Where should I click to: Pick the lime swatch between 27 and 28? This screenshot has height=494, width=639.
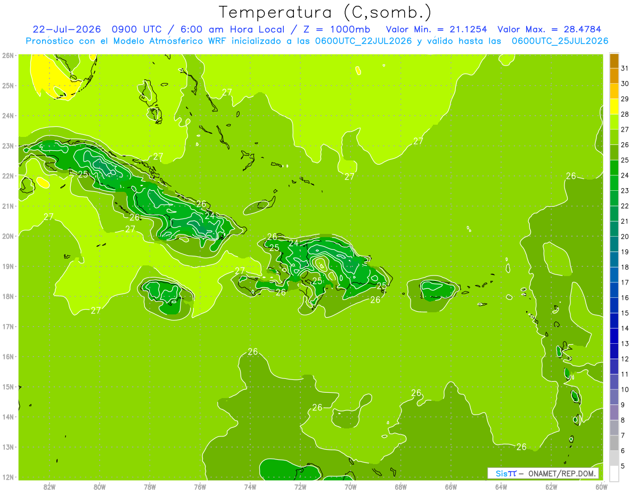pos(614,122)
